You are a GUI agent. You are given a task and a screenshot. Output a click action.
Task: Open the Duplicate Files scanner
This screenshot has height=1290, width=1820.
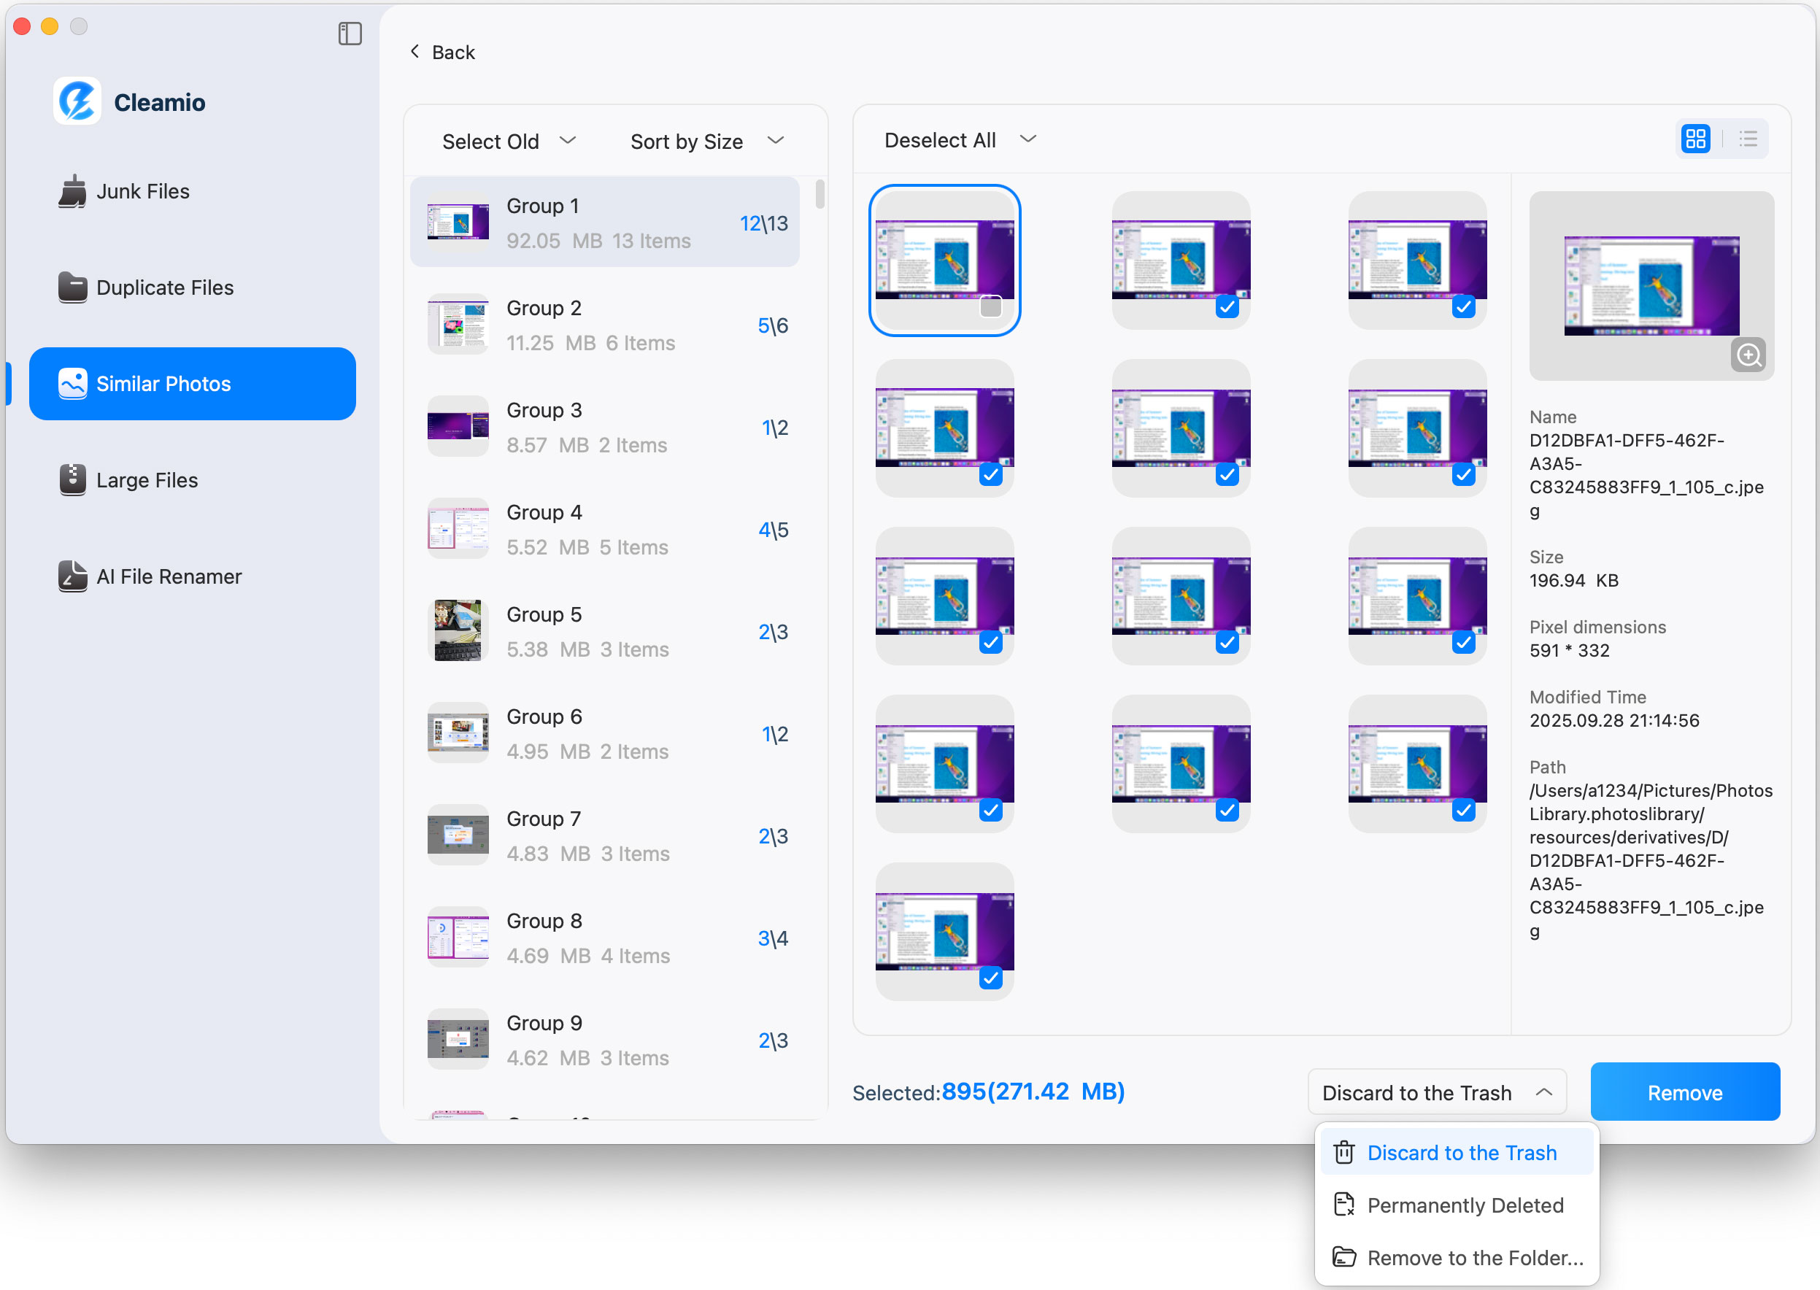point(164,287)
